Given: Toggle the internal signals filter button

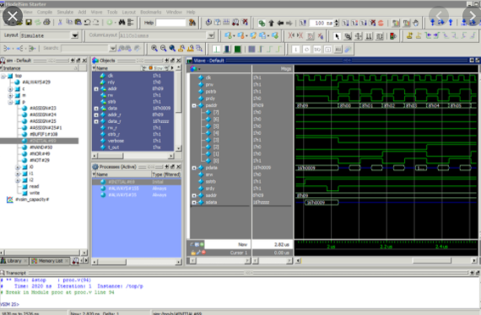Looking at the screenshot, I should tap(327, 49).
